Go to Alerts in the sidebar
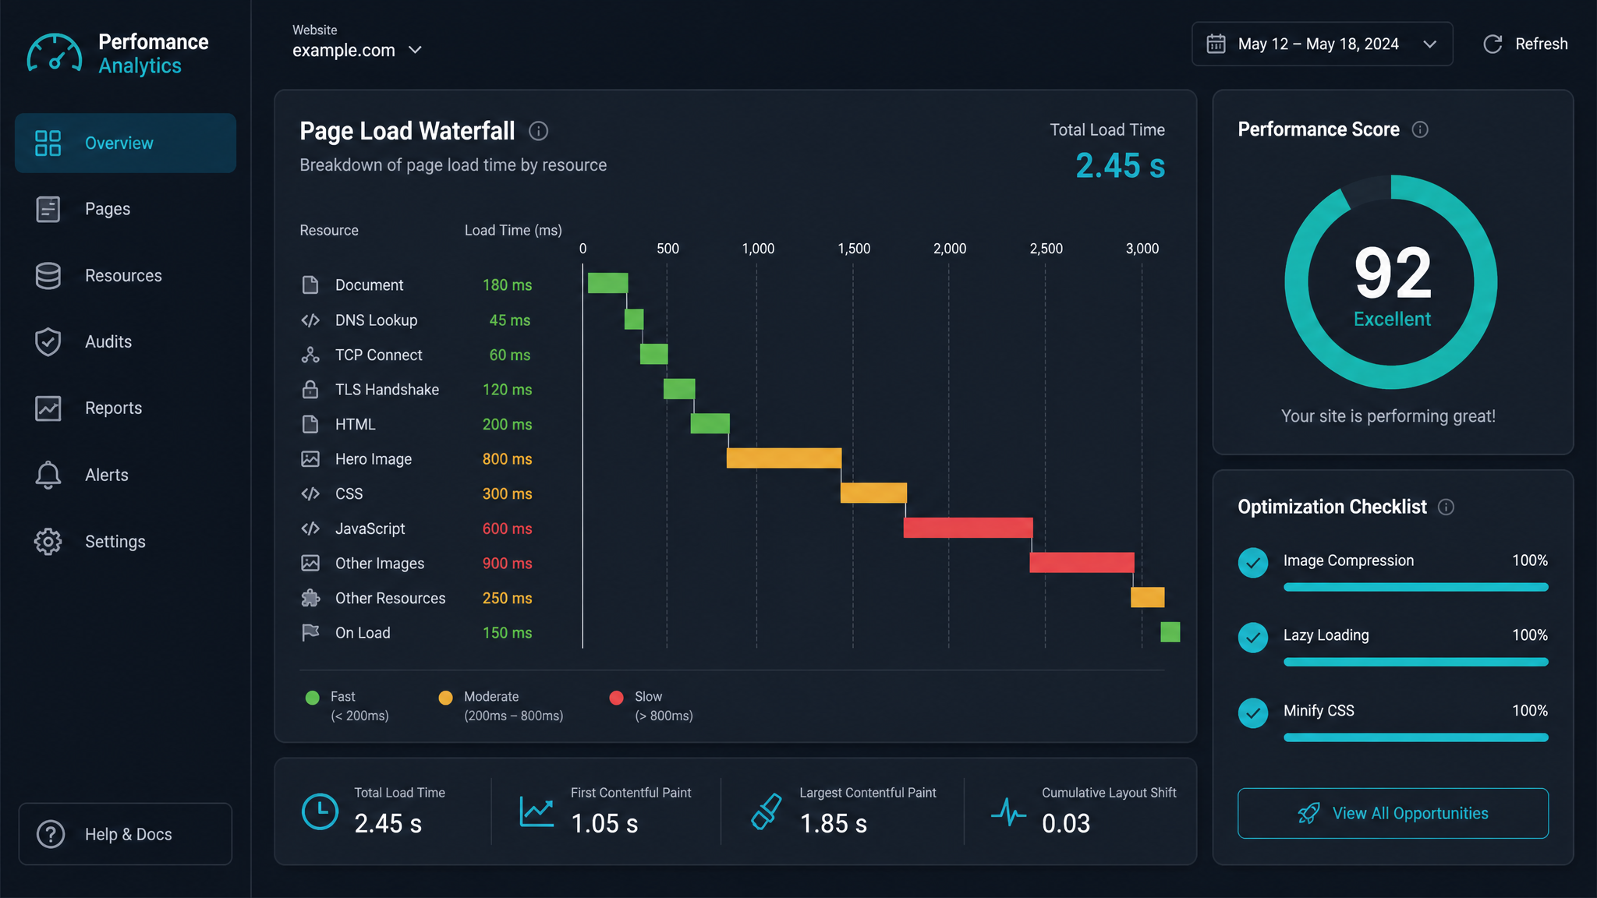This screenshot has height=898, width=1597. [x=126, y=475]
